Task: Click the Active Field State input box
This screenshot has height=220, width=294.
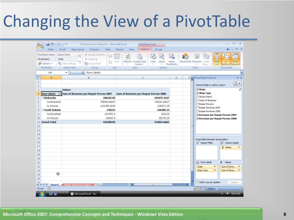Action: coord(67,59)
